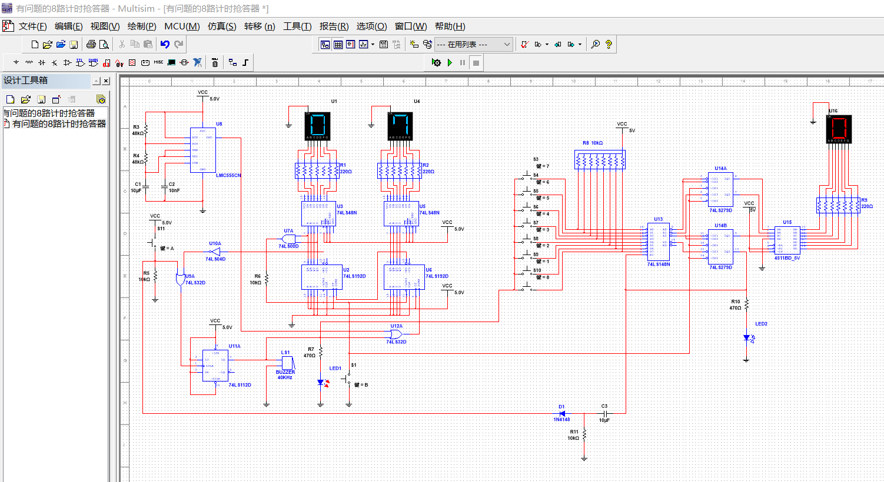Place an indicator component
The width and height of the screenshot is (884, 482).
coord(132,62)
